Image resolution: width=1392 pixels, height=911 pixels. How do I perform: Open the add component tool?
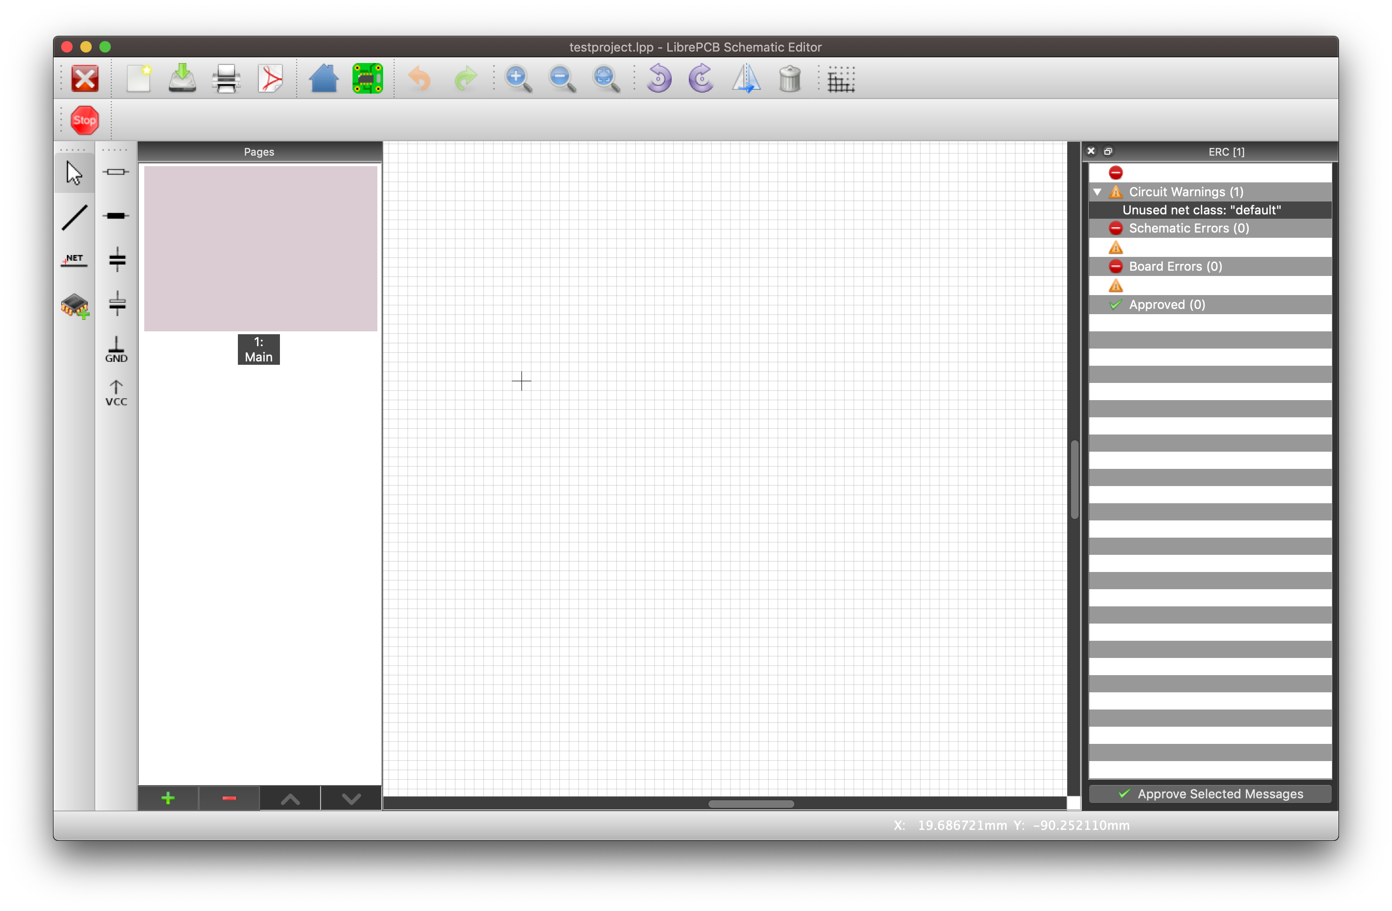coord(74,307)
